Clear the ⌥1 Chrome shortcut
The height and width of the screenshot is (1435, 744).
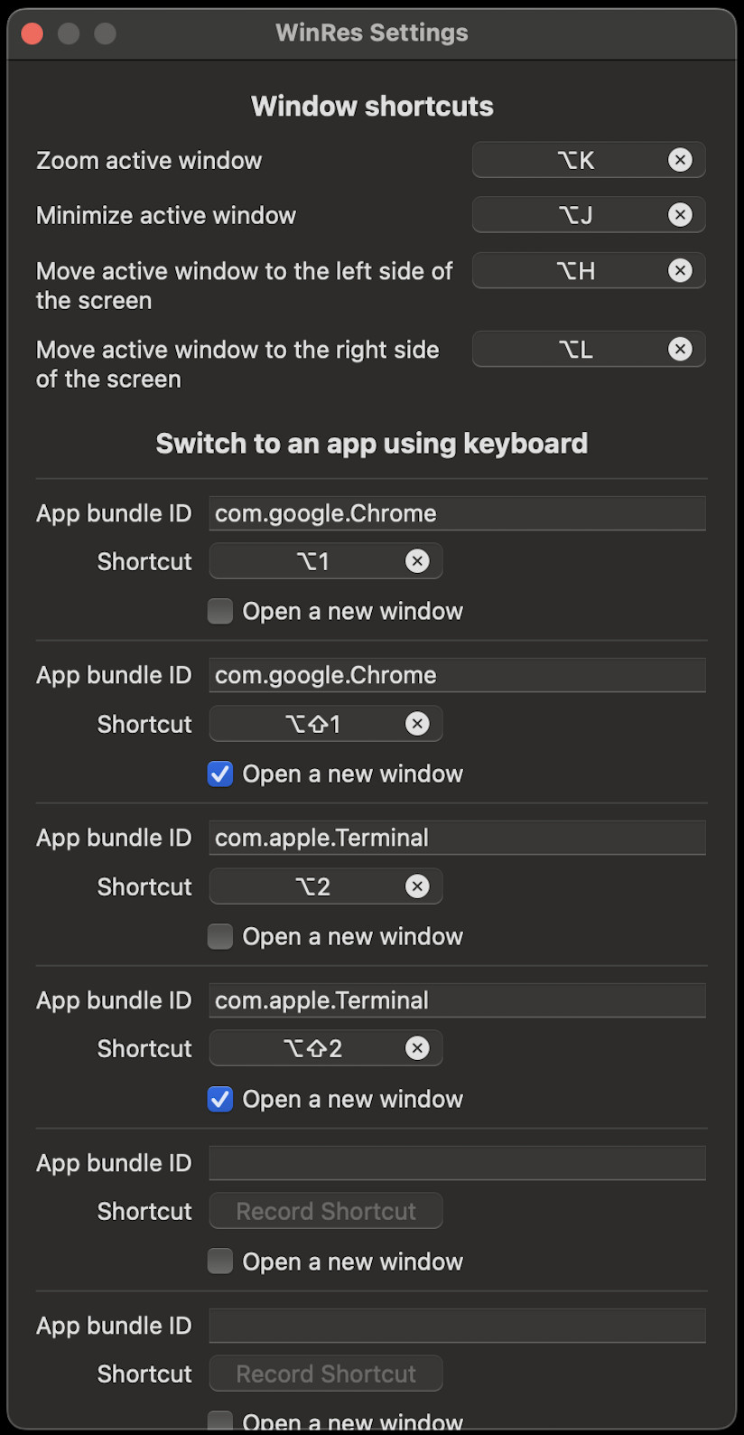417,561
